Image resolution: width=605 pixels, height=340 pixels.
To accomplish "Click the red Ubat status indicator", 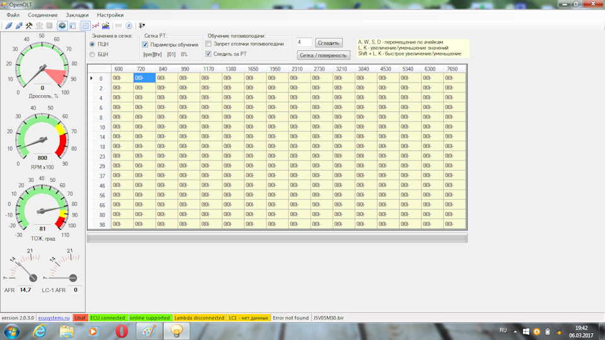I will tap(80, 318).
